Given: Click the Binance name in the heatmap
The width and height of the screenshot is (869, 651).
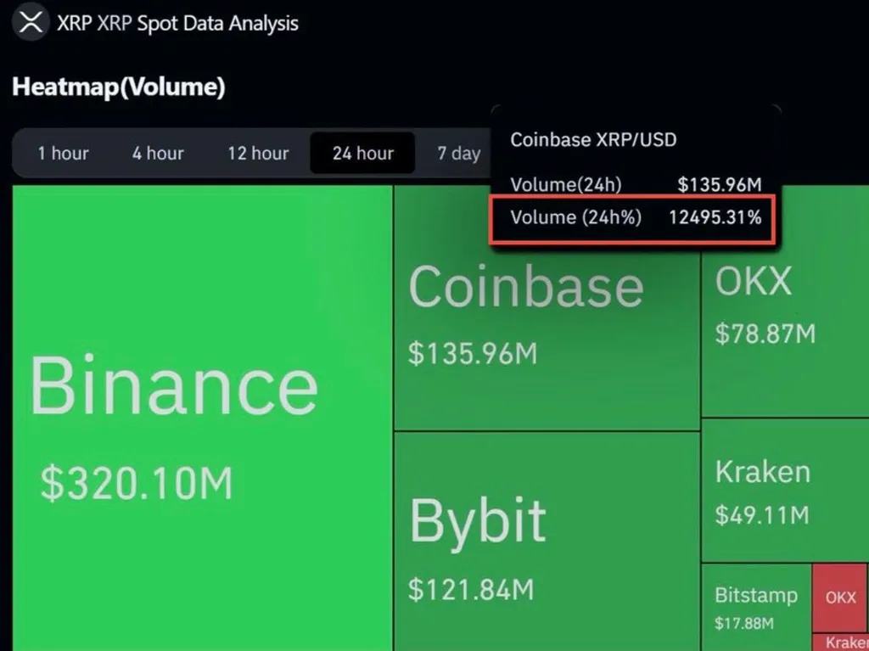Looking at the screenshot, I should point(174,386).
